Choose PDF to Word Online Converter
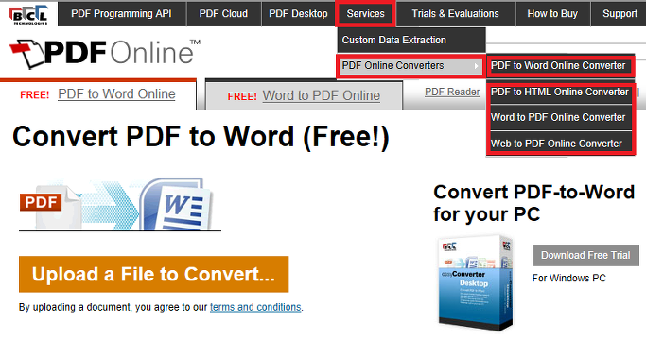Viewport: 646px width, 340px height. (560, 66)
